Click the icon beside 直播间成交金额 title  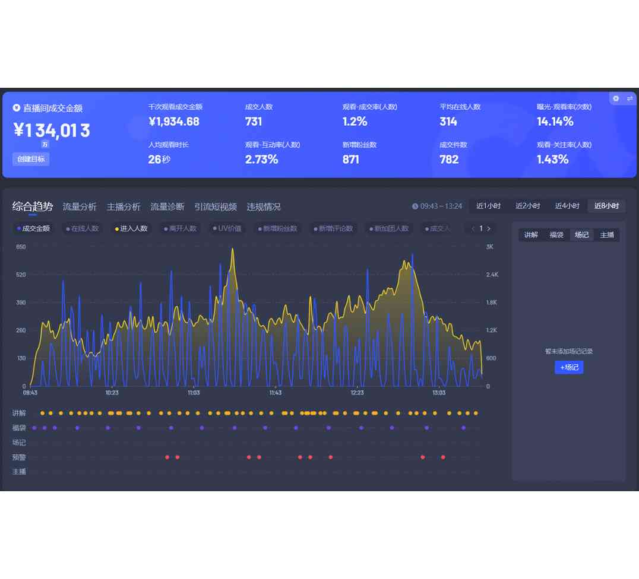tap(17, 108)
